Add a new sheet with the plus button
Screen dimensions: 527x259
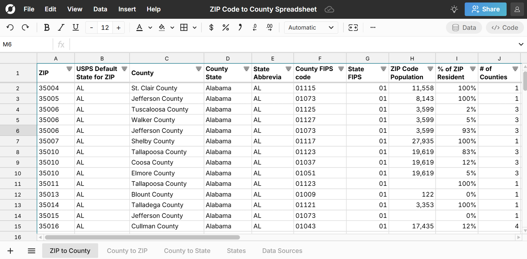[x=10, y=250]
